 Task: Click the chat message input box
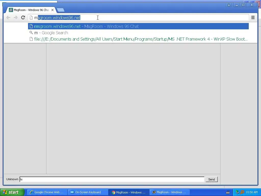[112, 179]
